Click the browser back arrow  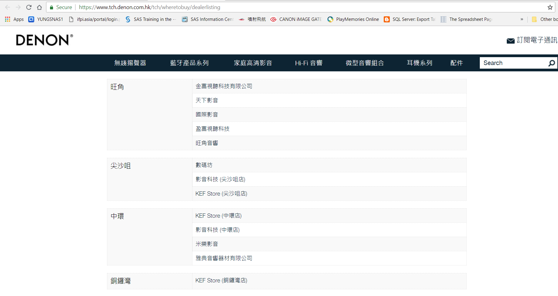[8, 7]
